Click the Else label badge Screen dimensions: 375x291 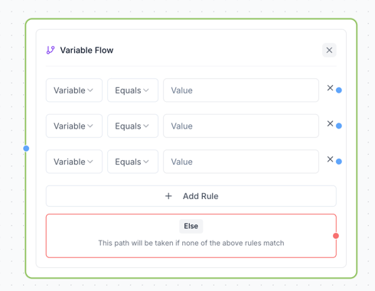(x=191, y=226)
